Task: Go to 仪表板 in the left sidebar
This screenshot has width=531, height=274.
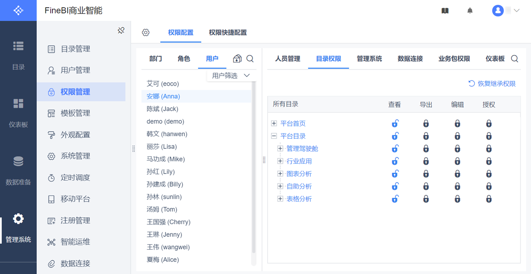Action: click(18, 113)
